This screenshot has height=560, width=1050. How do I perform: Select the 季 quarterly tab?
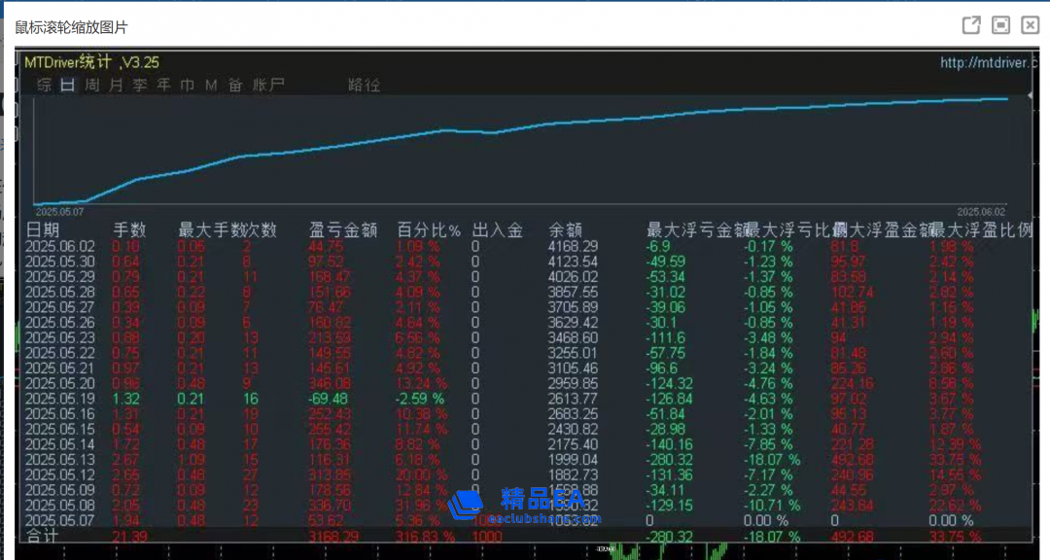coord(140,86)
